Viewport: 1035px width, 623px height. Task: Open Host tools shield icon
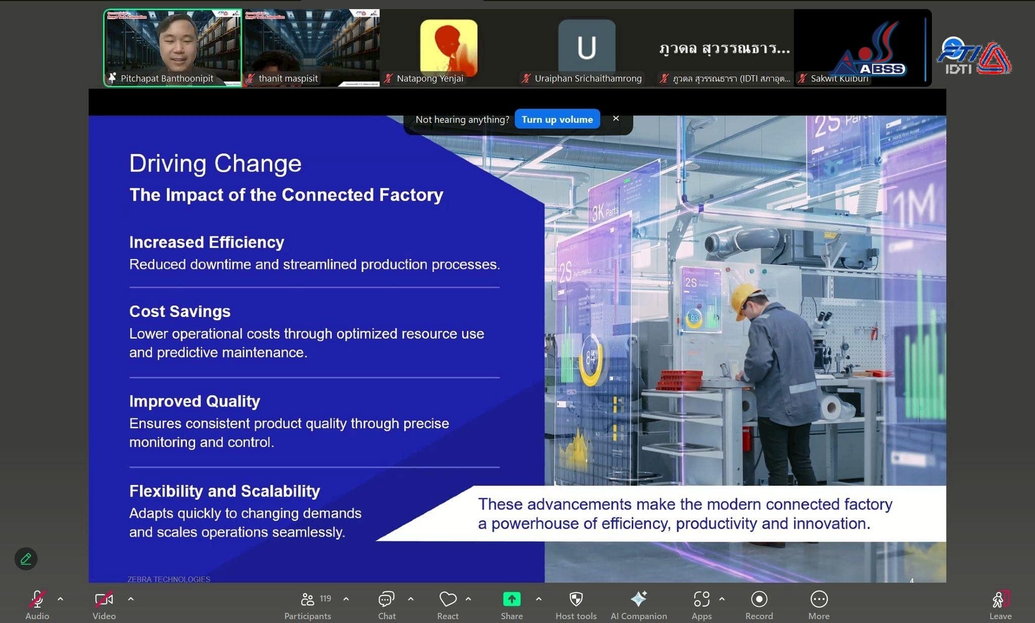[x=576, y=599]
